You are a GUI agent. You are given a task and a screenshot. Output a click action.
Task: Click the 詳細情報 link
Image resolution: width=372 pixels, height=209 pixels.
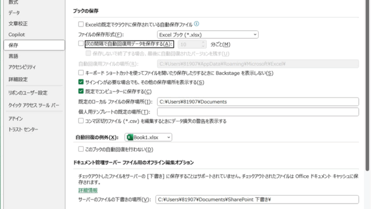point(88,190)
